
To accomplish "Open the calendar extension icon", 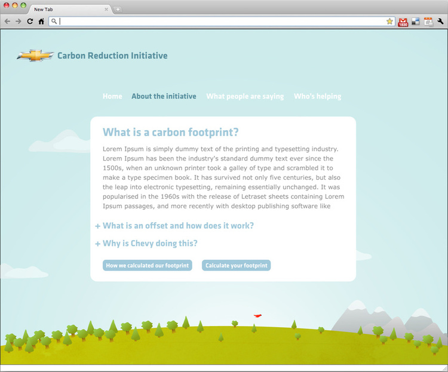I will (428, 21).
